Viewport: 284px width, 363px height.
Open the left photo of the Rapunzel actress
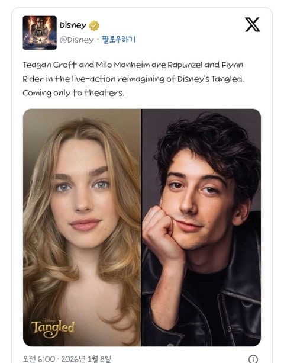pos(82,227)
